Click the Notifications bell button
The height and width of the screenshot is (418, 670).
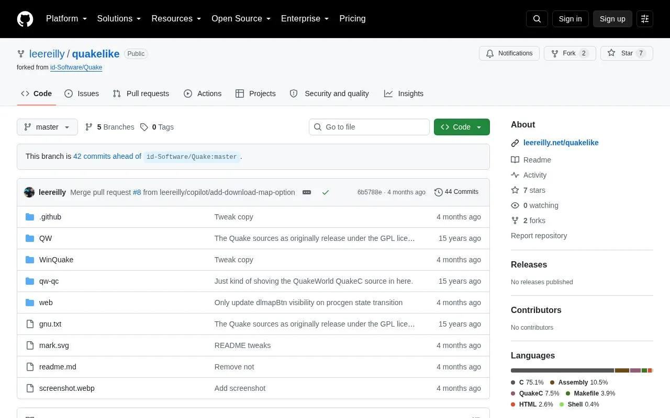click(x=509, y=53)
